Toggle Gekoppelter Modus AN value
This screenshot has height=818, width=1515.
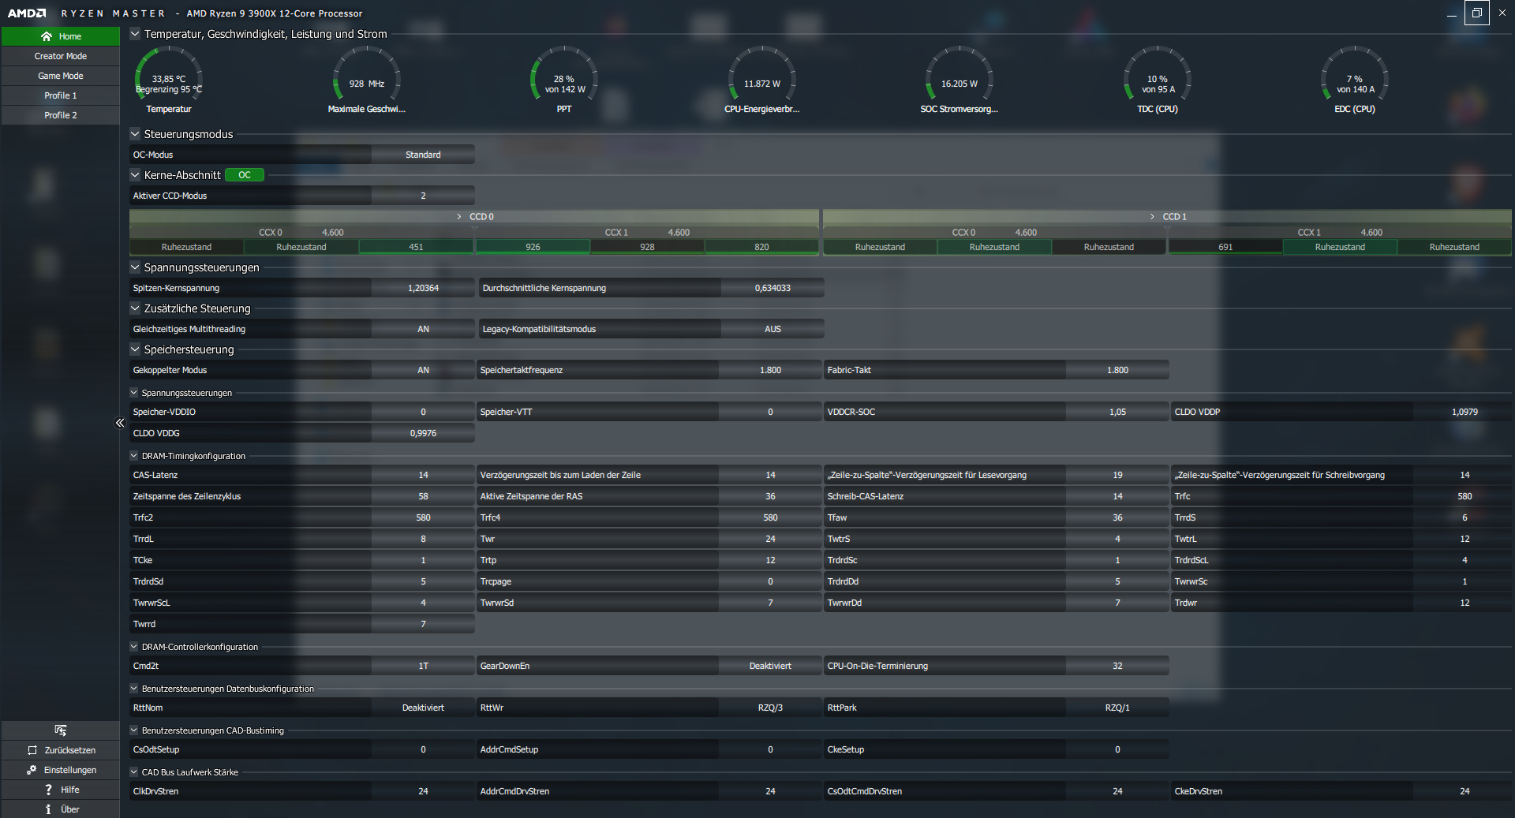(x=423, y=370)
